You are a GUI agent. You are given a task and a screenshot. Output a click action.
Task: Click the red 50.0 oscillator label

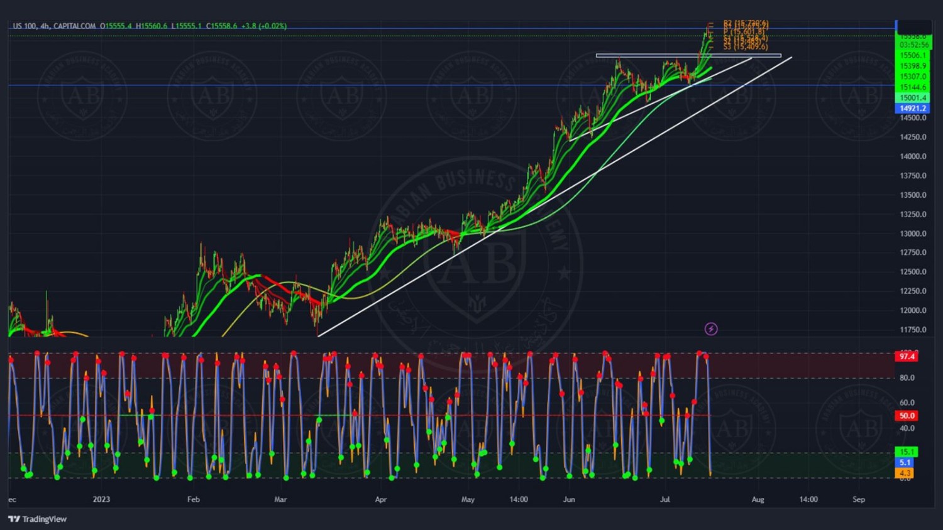click(x=907, y=416)
